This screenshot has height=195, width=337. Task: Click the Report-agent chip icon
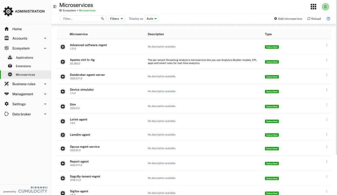point(63,163)
